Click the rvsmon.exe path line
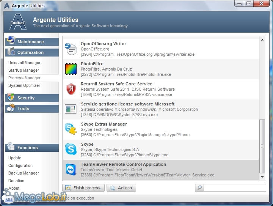Screen dimensions: 273x206 (126, 94)
